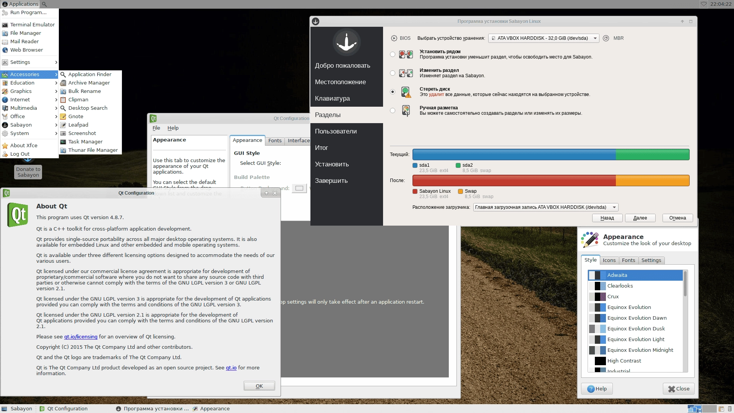The width and height of the screenshot is (734, 413).
Task: Open Task Manager from Accessories
Action: point(90,141)
